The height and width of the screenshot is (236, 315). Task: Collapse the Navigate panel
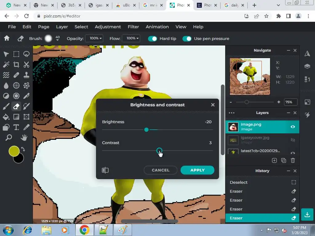[289, 50]
